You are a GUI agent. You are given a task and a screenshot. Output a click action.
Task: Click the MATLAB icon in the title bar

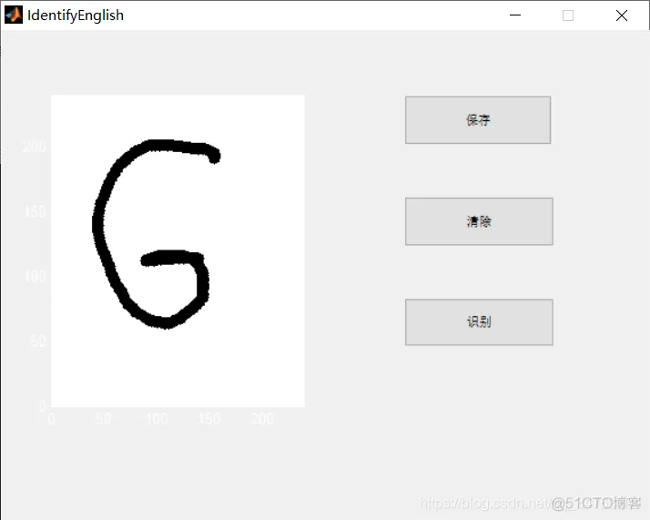click(x=14, y=15)
